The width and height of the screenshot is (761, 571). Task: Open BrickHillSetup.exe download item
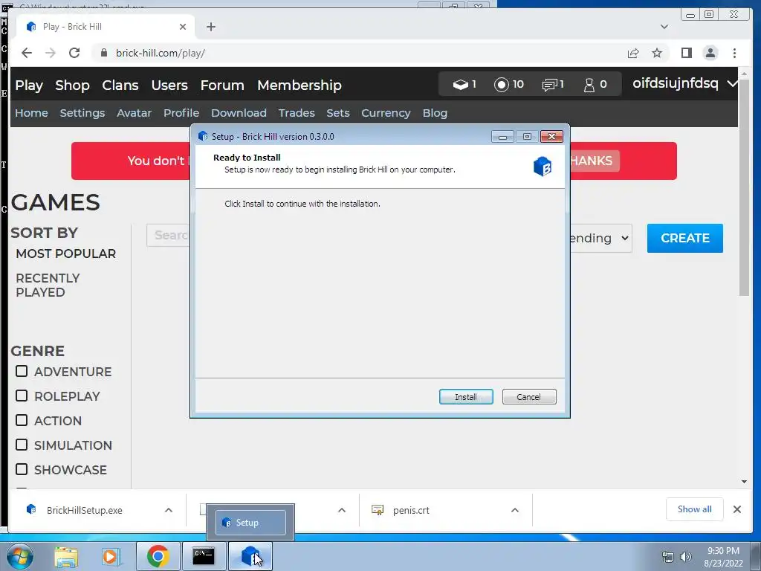pyautogui.click(x=85, y=510)
